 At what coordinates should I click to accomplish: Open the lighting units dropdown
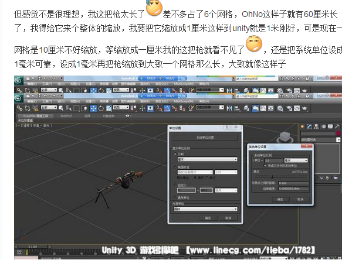tap(205, 209)
